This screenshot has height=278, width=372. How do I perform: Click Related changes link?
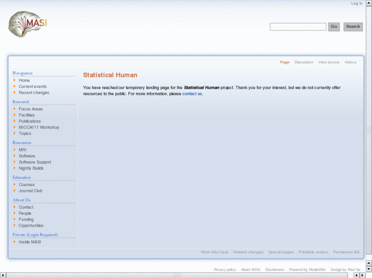pyautogui.click(x=248, y=252)
